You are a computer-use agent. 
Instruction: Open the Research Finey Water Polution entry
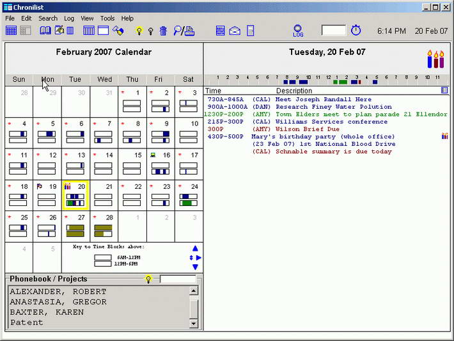click(334, 107)
